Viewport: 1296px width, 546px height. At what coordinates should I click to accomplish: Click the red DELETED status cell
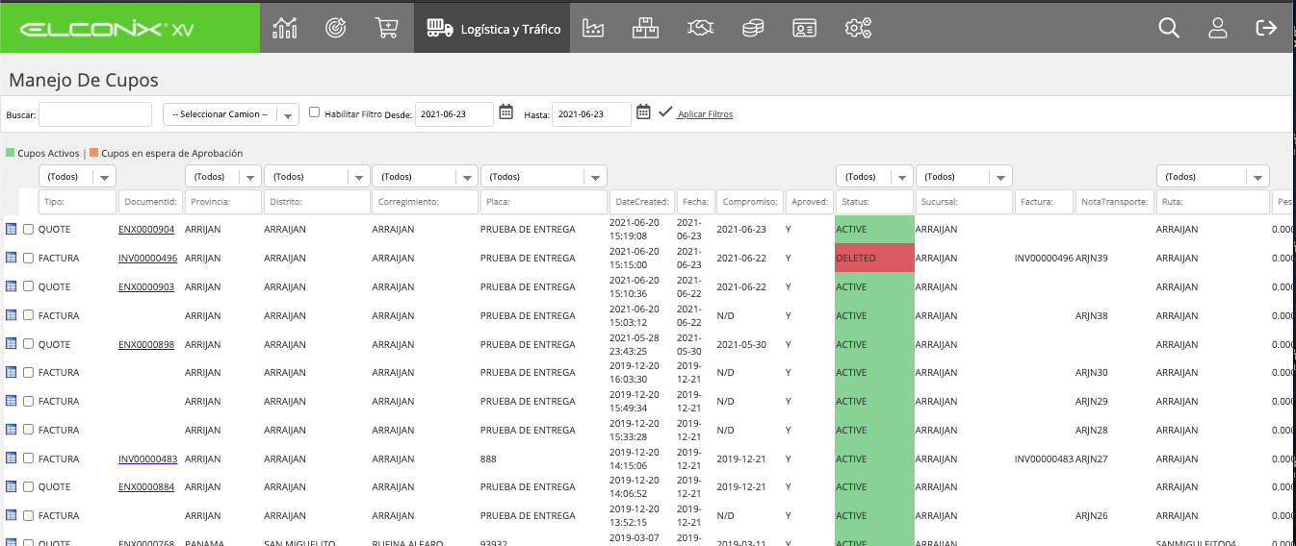tap(874, 258)
